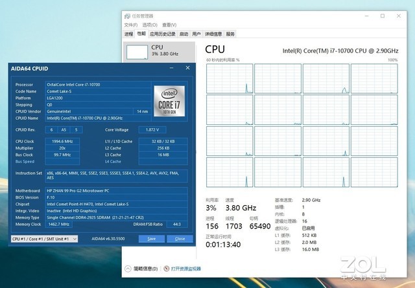Click the Intel Core i7 10th Gen logo
This screenshot has height=288, width=415.
pos(169,101)
